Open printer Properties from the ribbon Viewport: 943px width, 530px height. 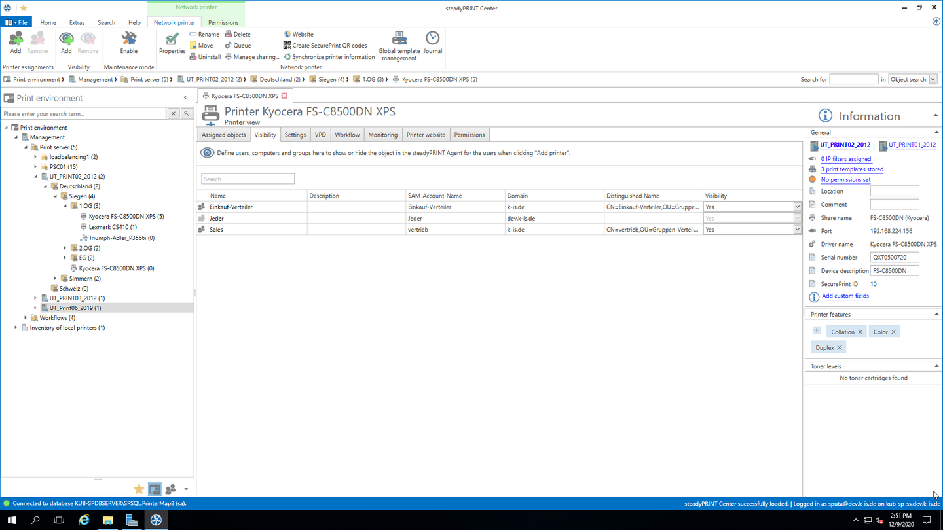pos(172,42)
